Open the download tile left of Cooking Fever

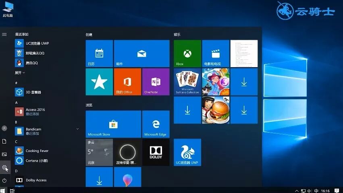tap(187, 110)
